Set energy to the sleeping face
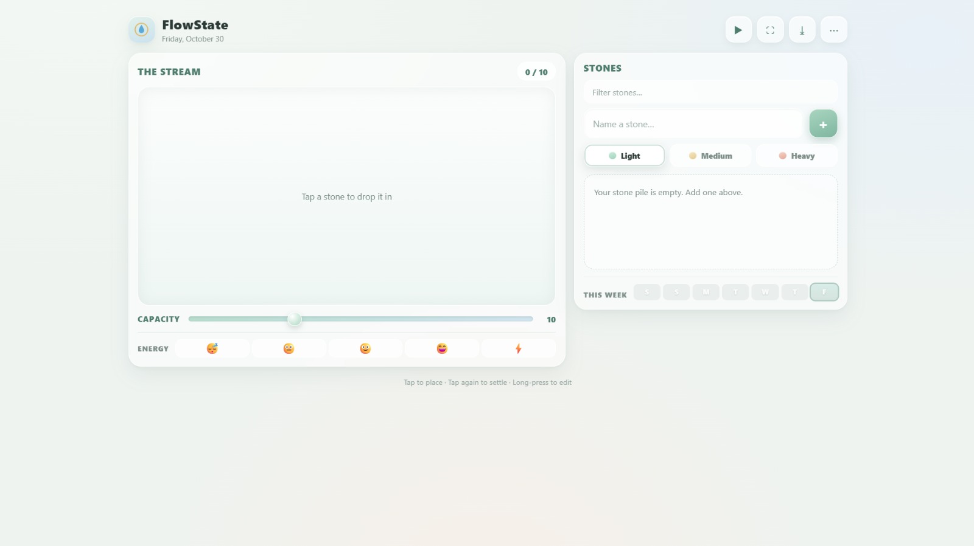This screenshot has height=546, width=974. pyautogui.click(x=212, y=348)
